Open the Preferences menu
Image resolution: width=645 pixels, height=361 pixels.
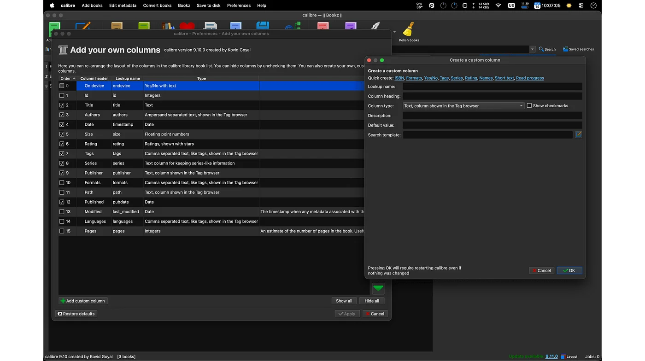tap(239, 6)
